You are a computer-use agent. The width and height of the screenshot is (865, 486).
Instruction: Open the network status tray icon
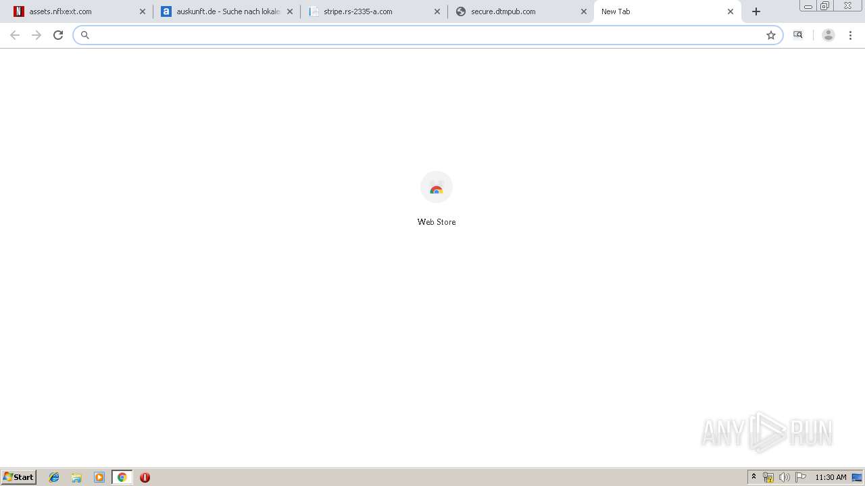click(768, 477)
